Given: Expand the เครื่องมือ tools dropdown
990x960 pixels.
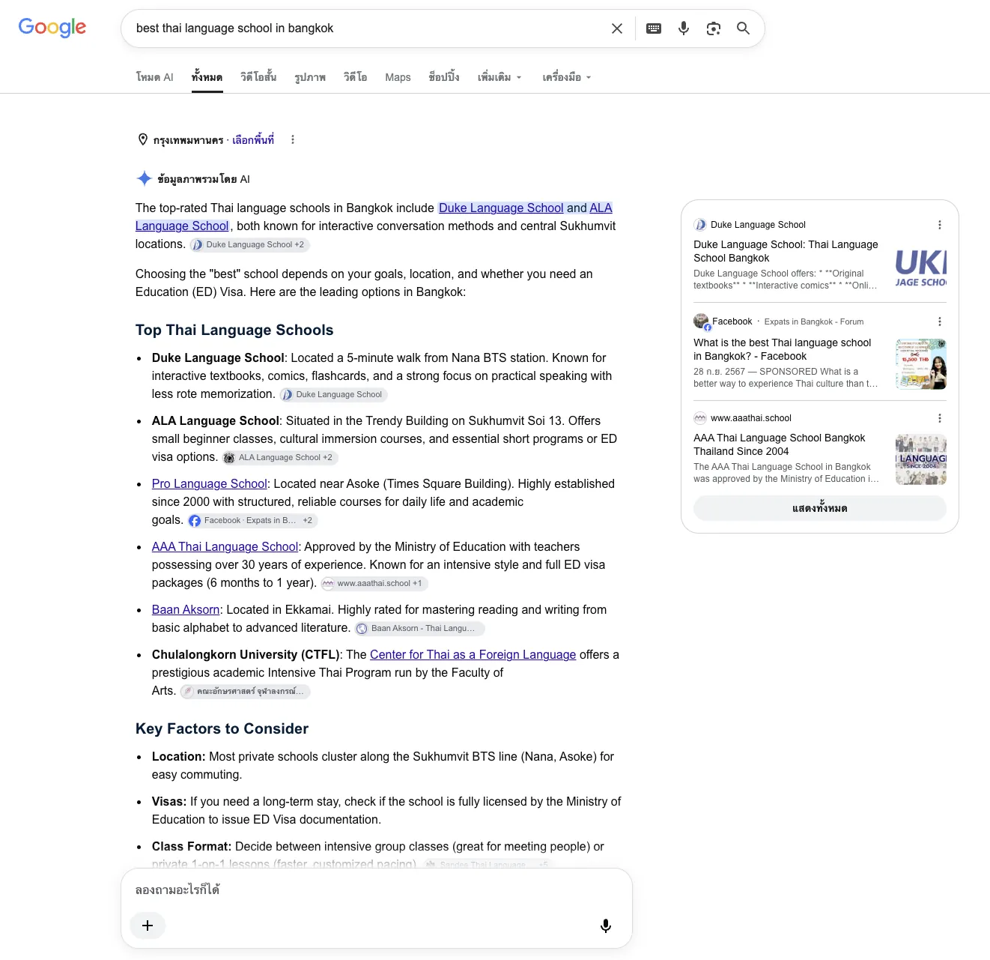Looking at the screenshot, I should [567, 77].
